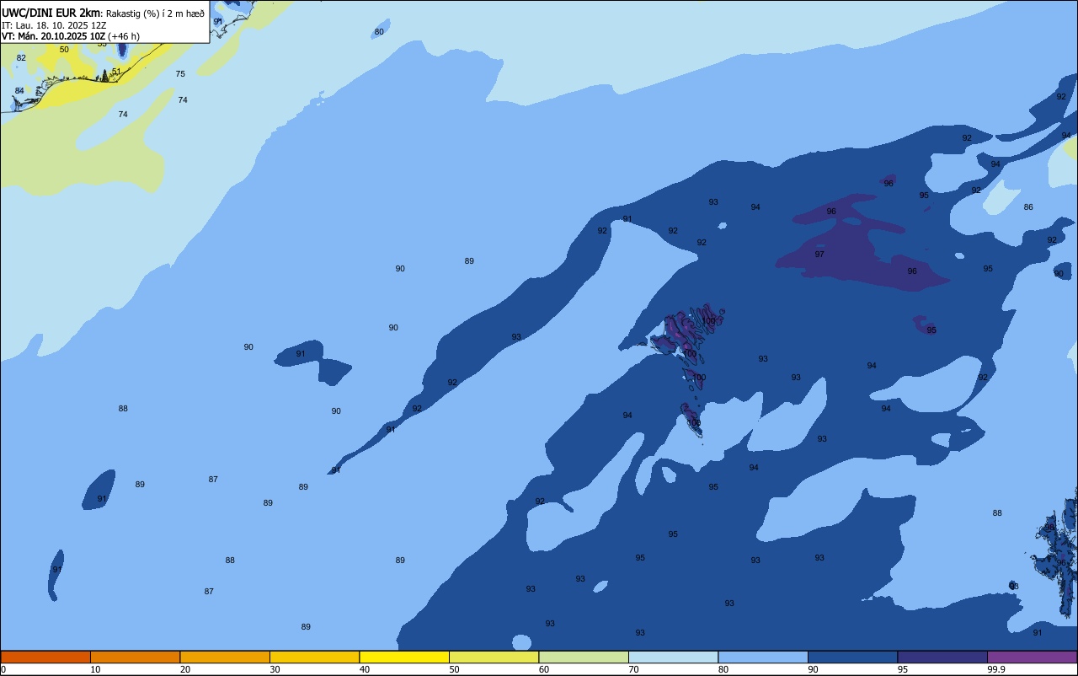Click the "51" humidity value on map

[116, 72]
